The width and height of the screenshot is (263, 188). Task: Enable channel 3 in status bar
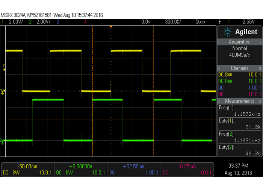pos(58,22)
